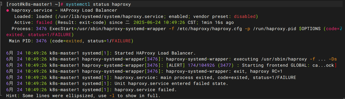This screenshot has width=345, height=99.
Task: Click the "[root@k8s-master1 ~]#" shell prompt
Action: pos(34,5)
